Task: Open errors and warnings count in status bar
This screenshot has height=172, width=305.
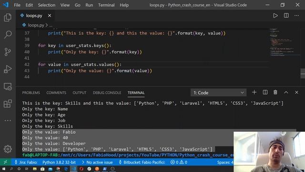Action: [179, 162]
